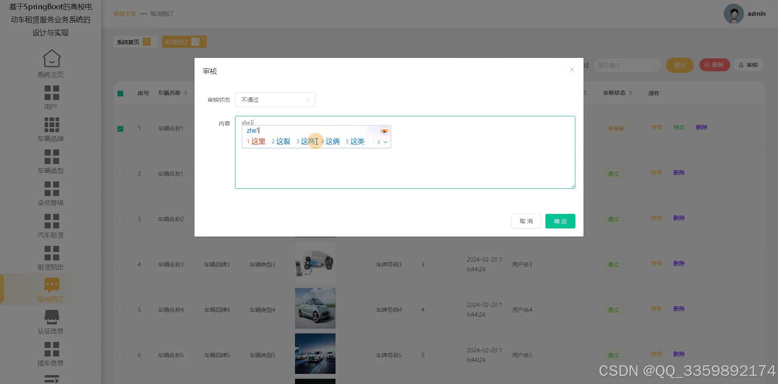The height and width of the screenshot is (384, 778).
Task: Open 认证信息 store icon in sidebar
Action: point(51,317)
